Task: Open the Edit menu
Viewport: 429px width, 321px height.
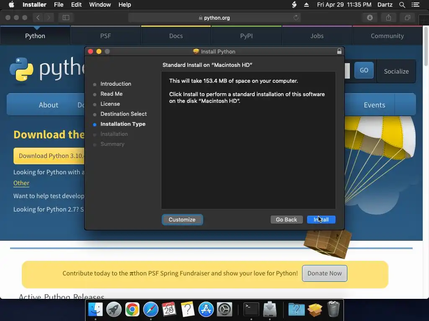Action: (x=76, y=5)
